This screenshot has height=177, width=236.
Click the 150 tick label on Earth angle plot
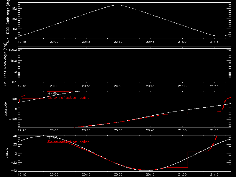pyautogui.click(x=14, y=9)
